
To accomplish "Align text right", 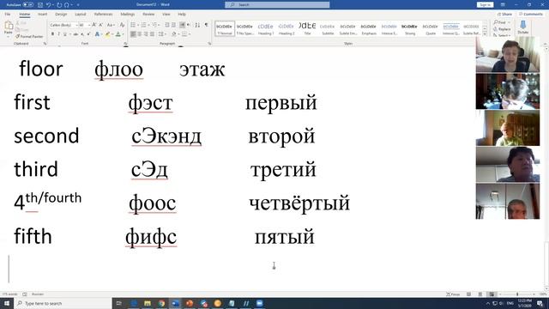I will pyautogui.click(x=146, y=34).
